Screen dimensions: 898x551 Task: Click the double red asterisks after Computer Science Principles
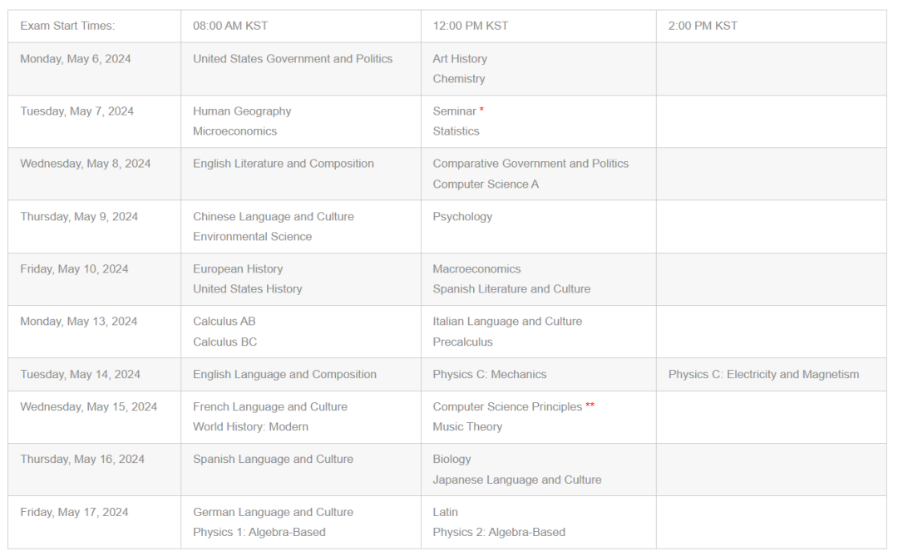[590, 405]
